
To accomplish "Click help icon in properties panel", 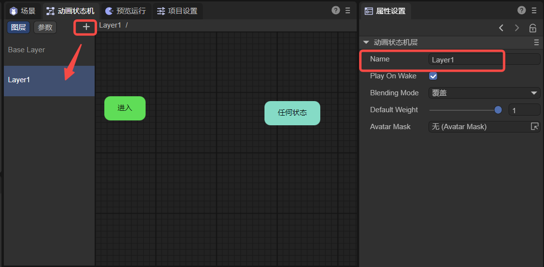I will pos(522,11).
